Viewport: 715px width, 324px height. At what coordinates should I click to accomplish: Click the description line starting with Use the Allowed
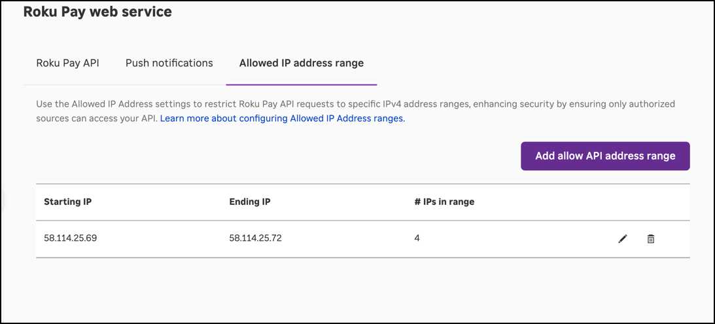click(x=355, y=104)
